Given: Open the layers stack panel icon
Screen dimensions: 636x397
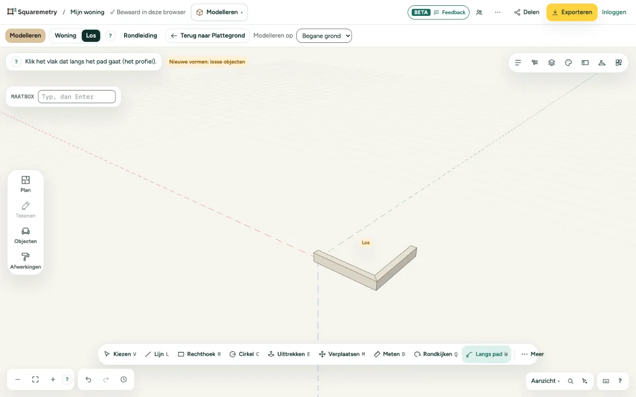Looking at the screenshot, I should [x=551, y=62].
